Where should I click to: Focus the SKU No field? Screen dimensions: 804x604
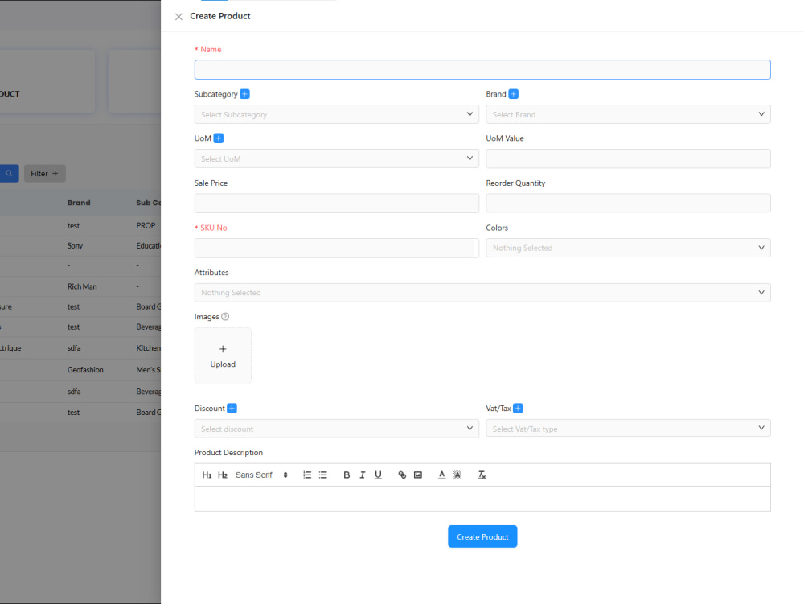336,248
